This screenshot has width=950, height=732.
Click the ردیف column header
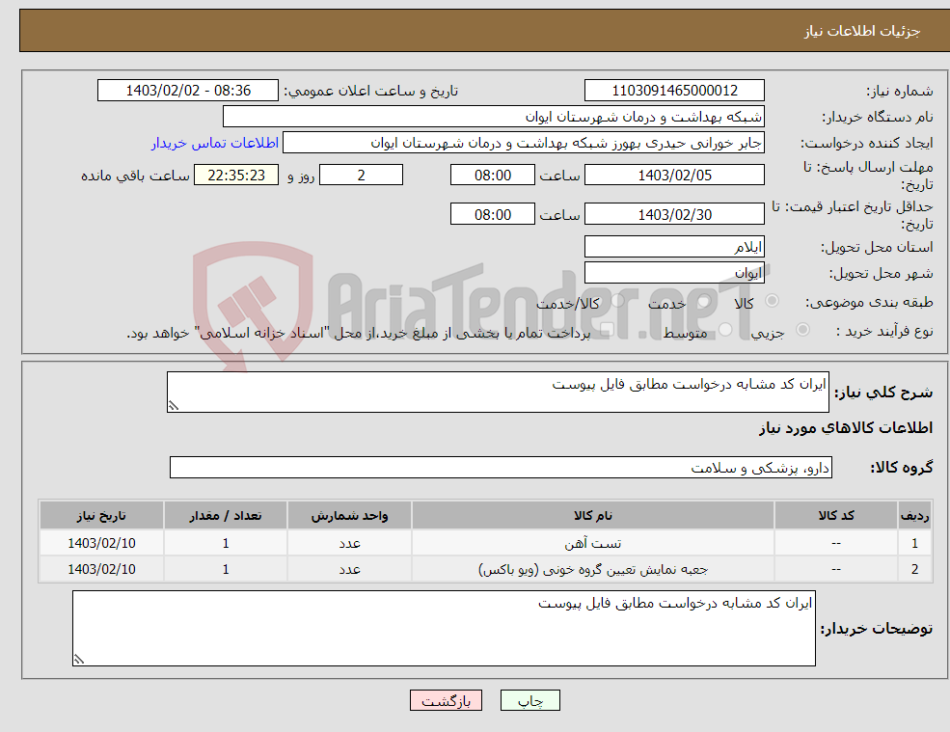coord(915,515)
